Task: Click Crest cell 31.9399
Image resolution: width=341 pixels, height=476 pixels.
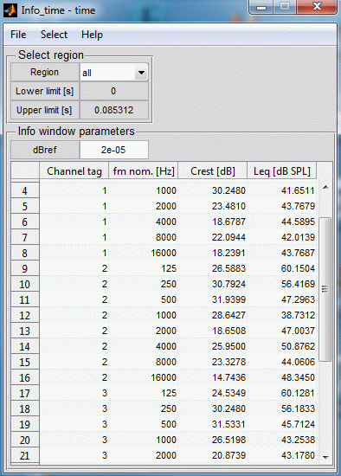Action: click(213, 299)
